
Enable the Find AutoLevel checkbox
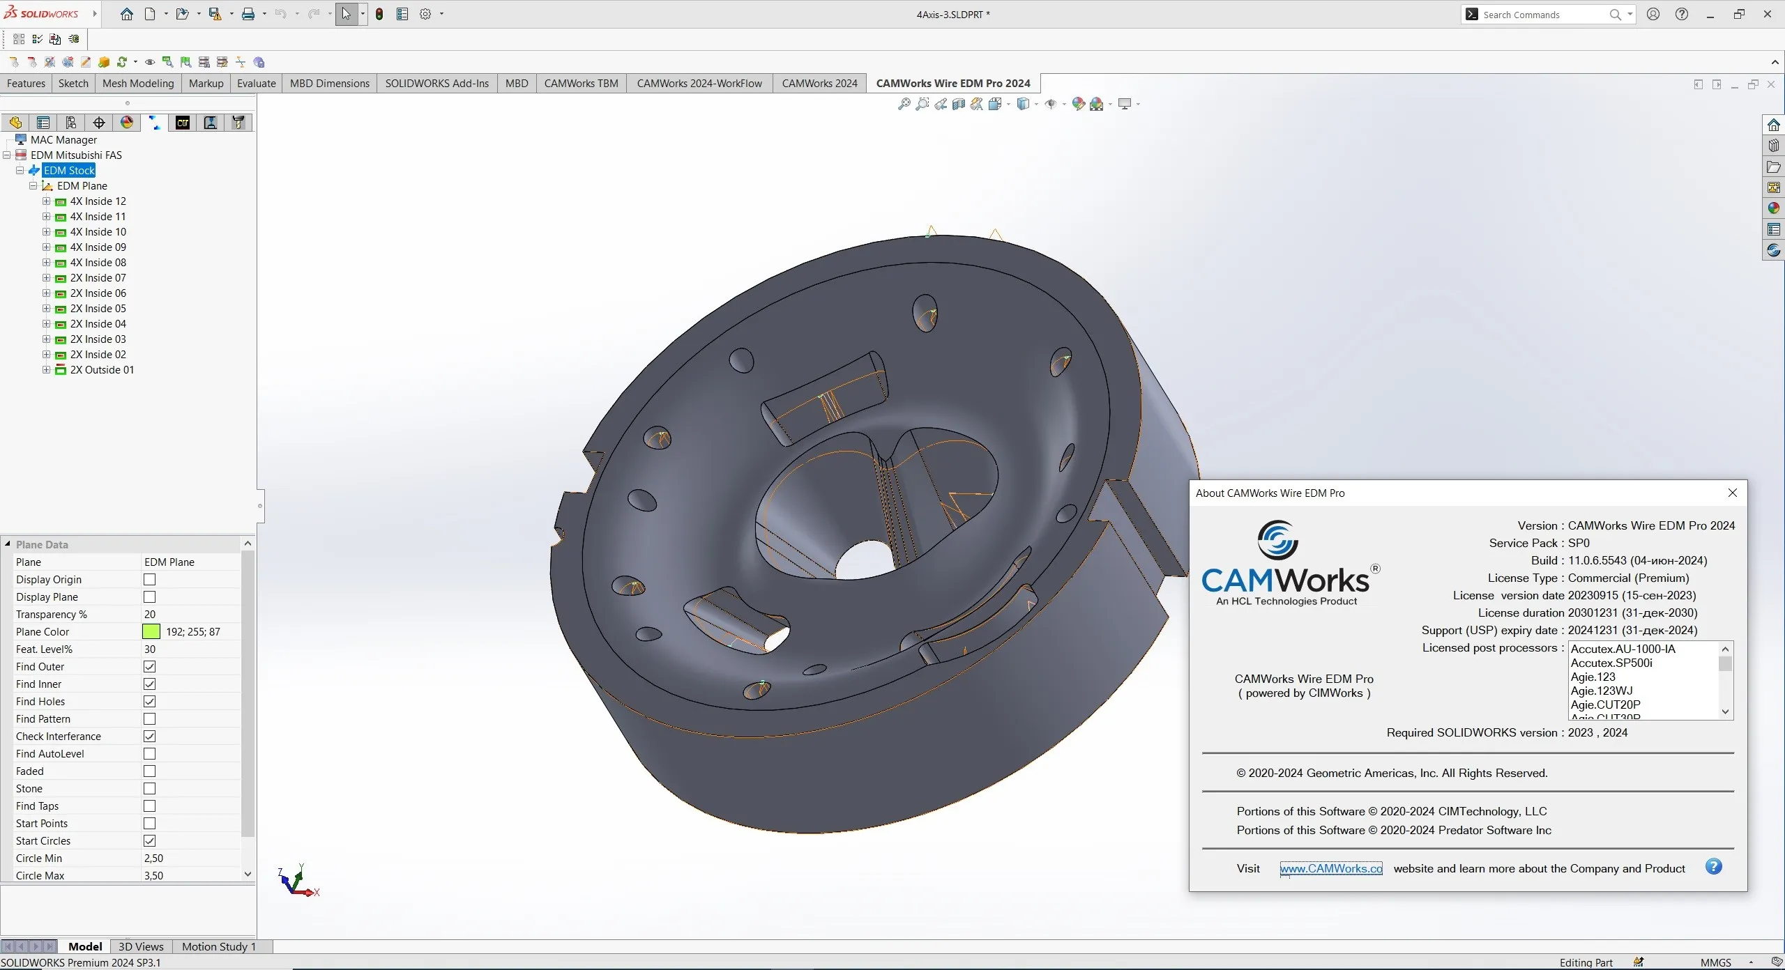point(149,754)
